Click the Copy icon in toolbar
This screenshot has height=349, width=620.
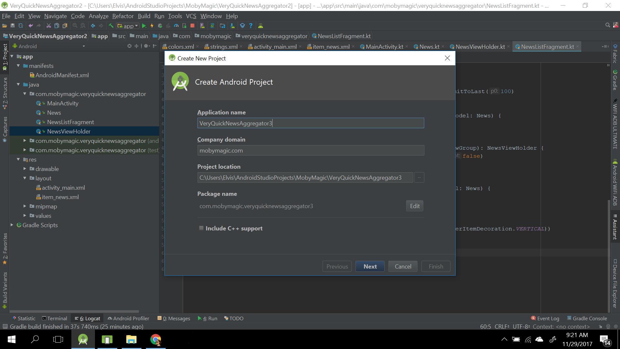coord(57,26)
